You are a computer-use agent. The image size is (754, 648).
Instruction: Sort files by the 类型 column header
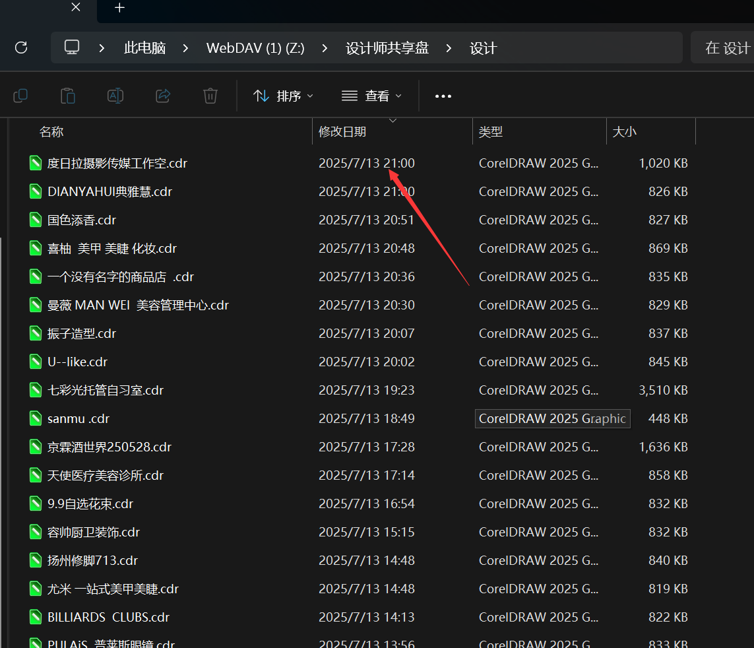pos(491,132)
